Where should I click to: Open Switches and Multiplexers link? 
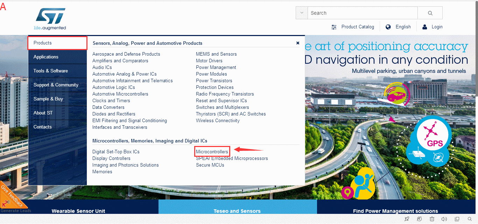[223, 107]
